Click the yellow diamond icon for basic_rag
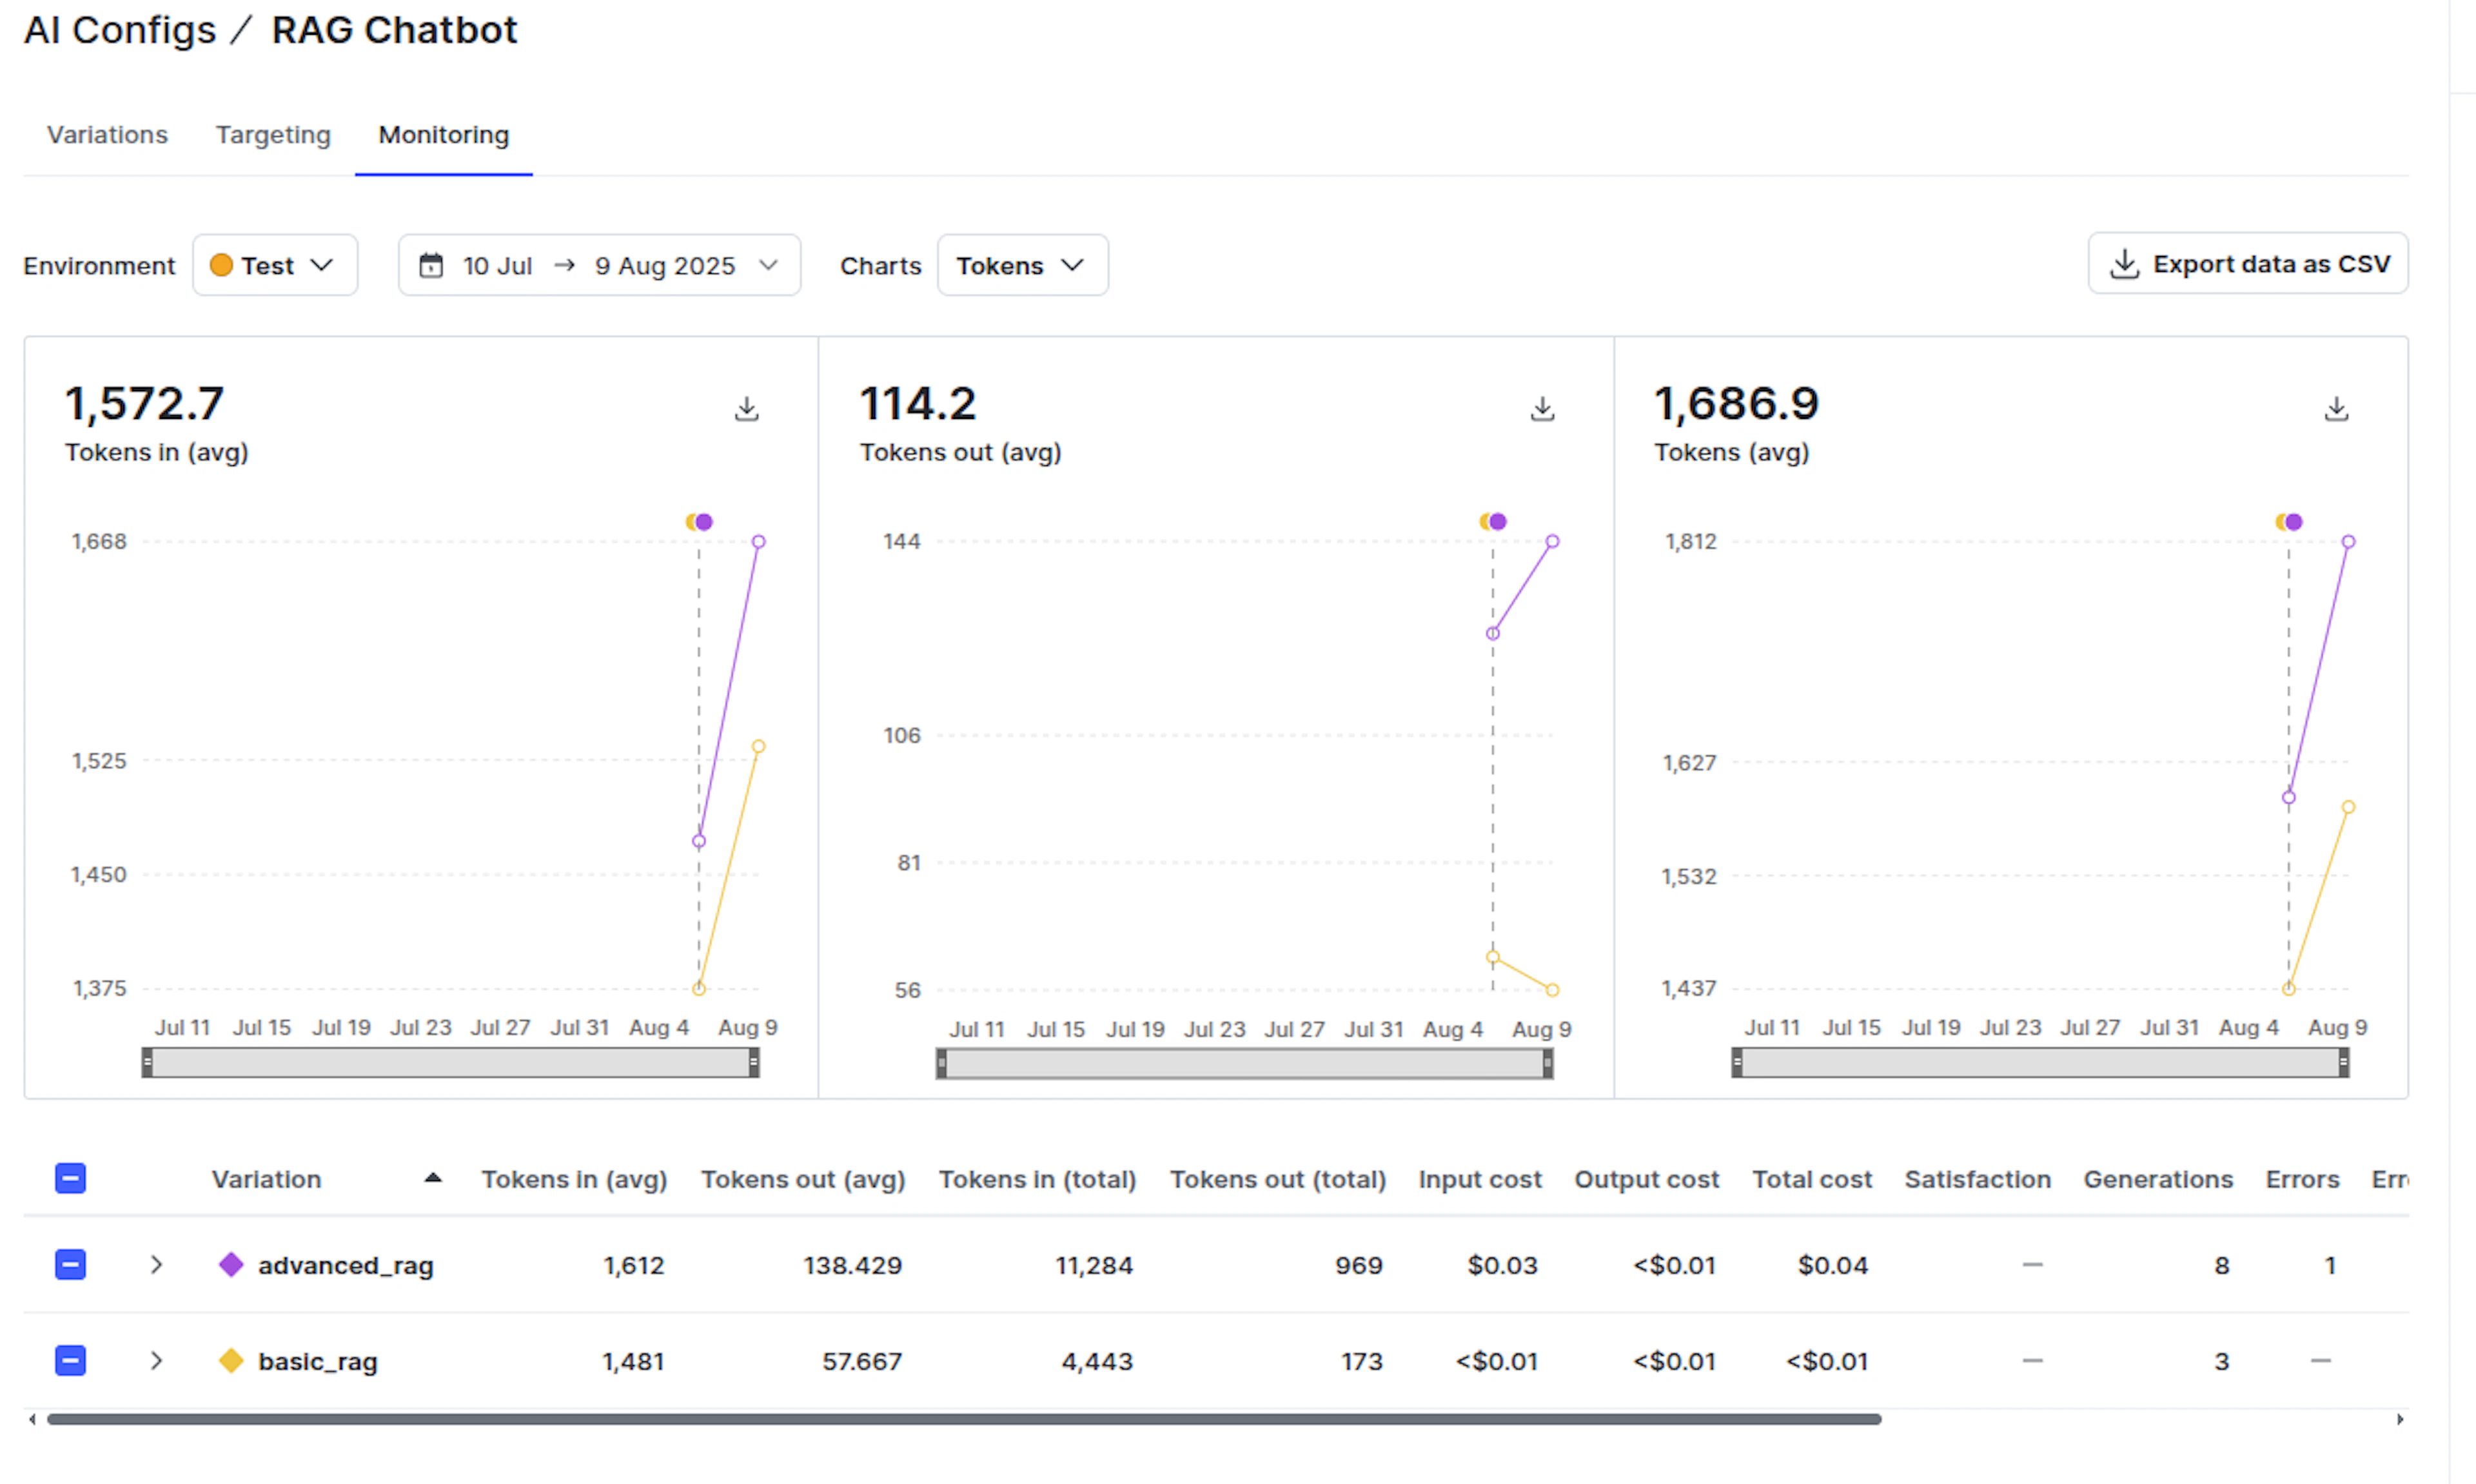 [231, 1360]
